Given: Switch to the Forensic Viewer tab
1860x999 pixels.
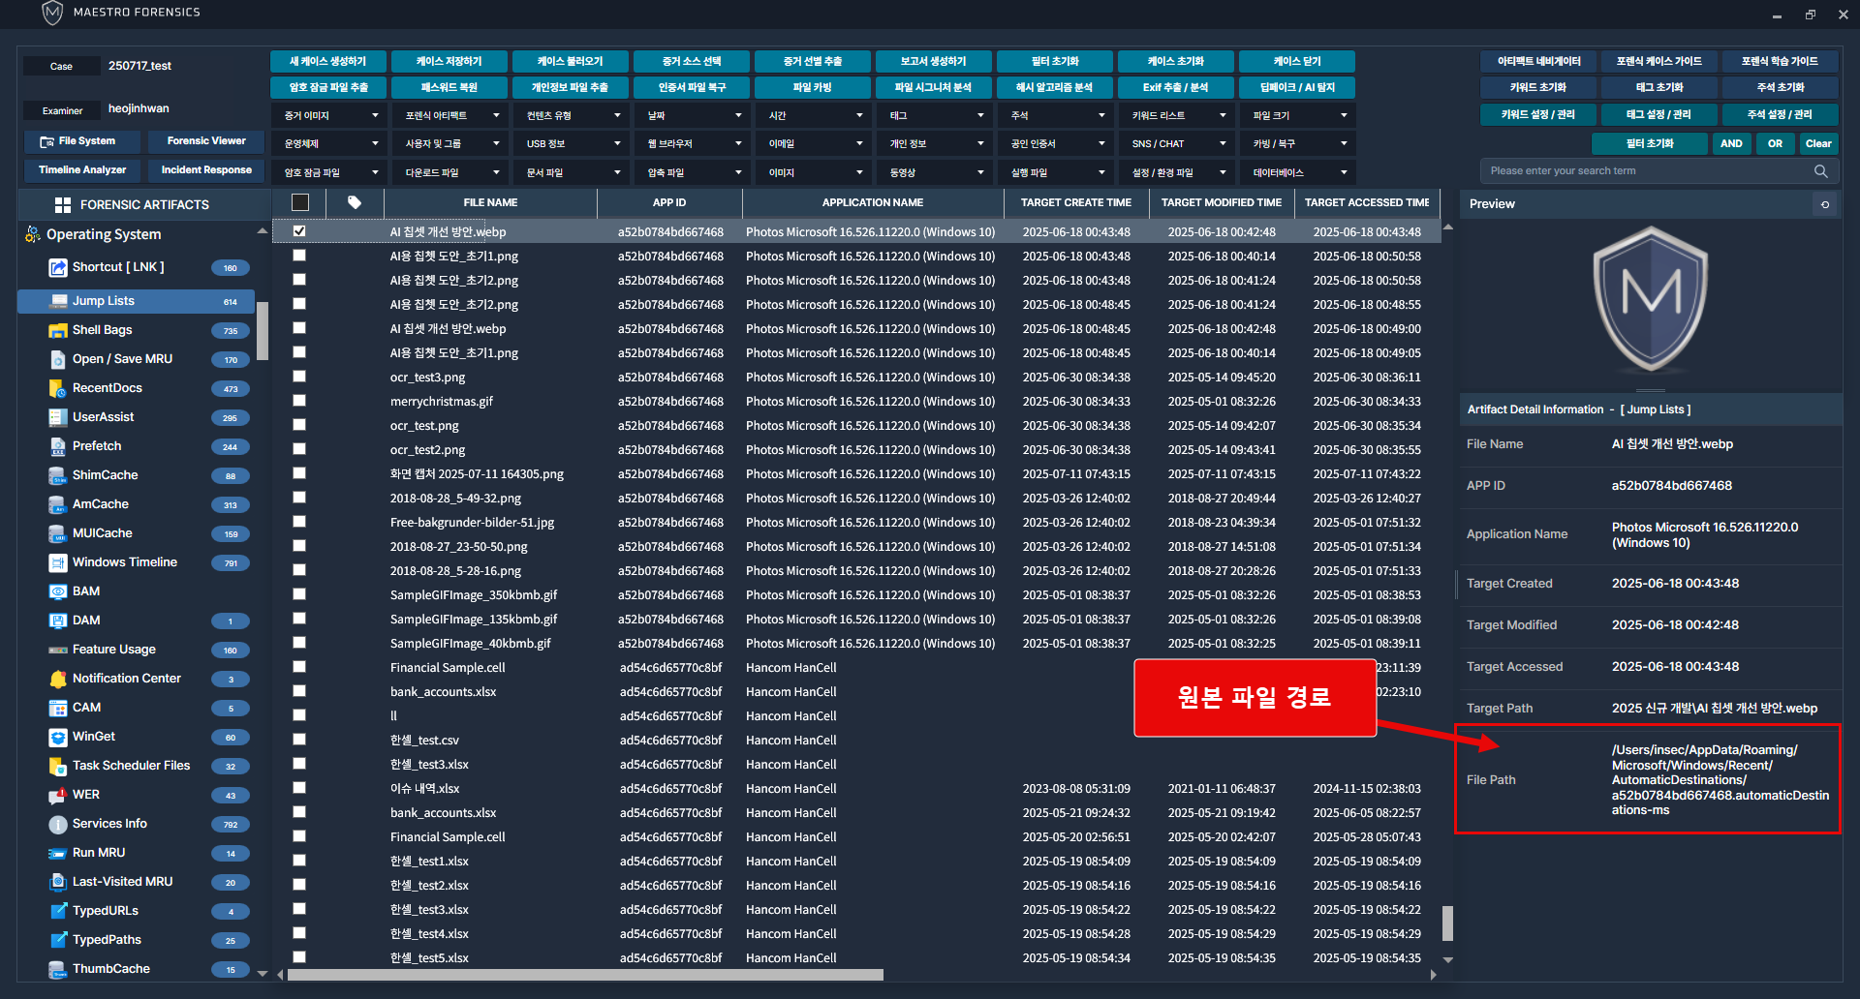Looking at the screenshot, I should pos(206,141).
